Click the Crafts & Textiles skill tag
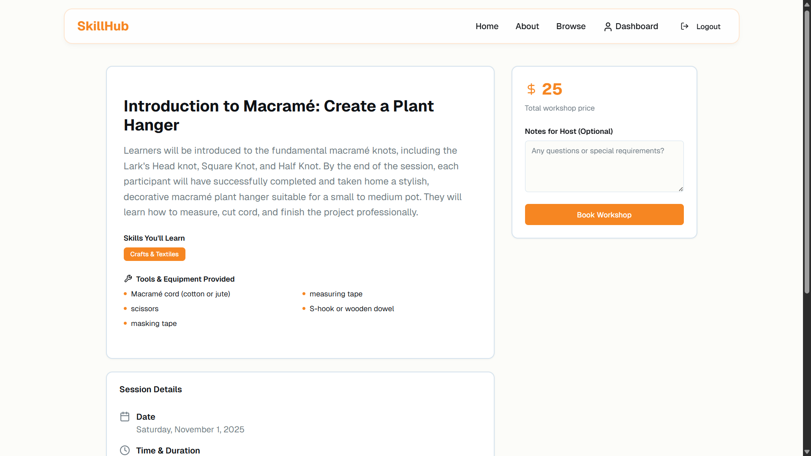 (x=154, y=254)
